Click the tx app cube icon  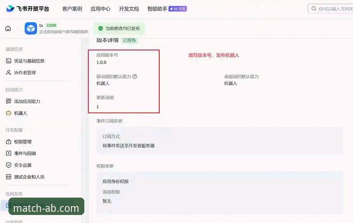[31, 29]
